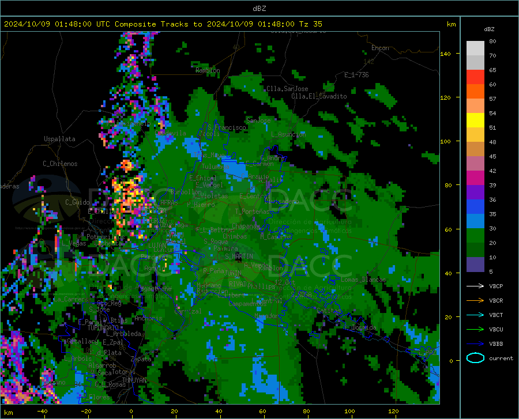
Task: Pick the bright green 20-30 dBZ swatch
Action: pos(475,236)
